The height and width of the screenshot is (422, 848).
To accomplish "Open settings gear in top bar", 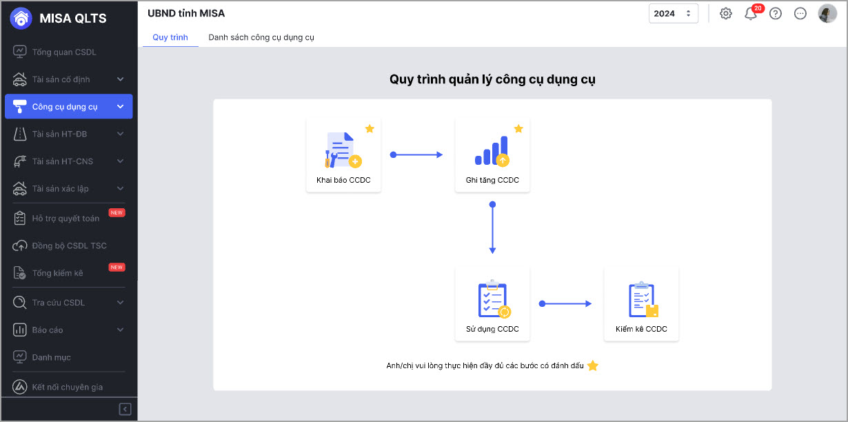I will pos(725,14).
